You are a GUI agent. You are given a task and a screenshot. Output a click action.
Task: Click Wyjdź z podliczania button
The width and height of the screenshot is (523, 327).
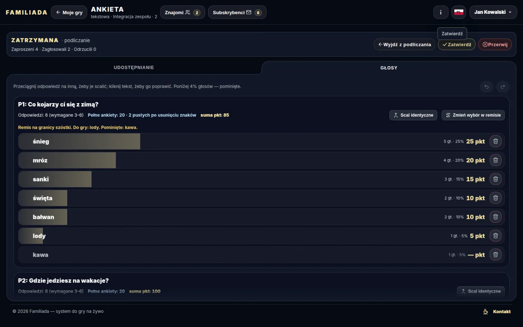[405, 44]
